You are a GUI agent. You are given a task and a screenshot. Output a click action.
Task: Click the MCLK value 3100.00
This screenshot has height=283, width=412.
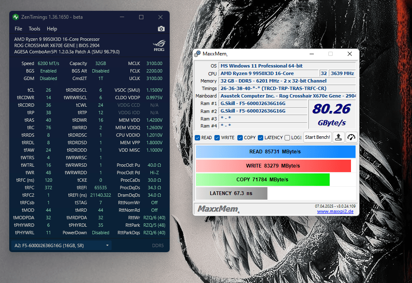tap(154, 63)
